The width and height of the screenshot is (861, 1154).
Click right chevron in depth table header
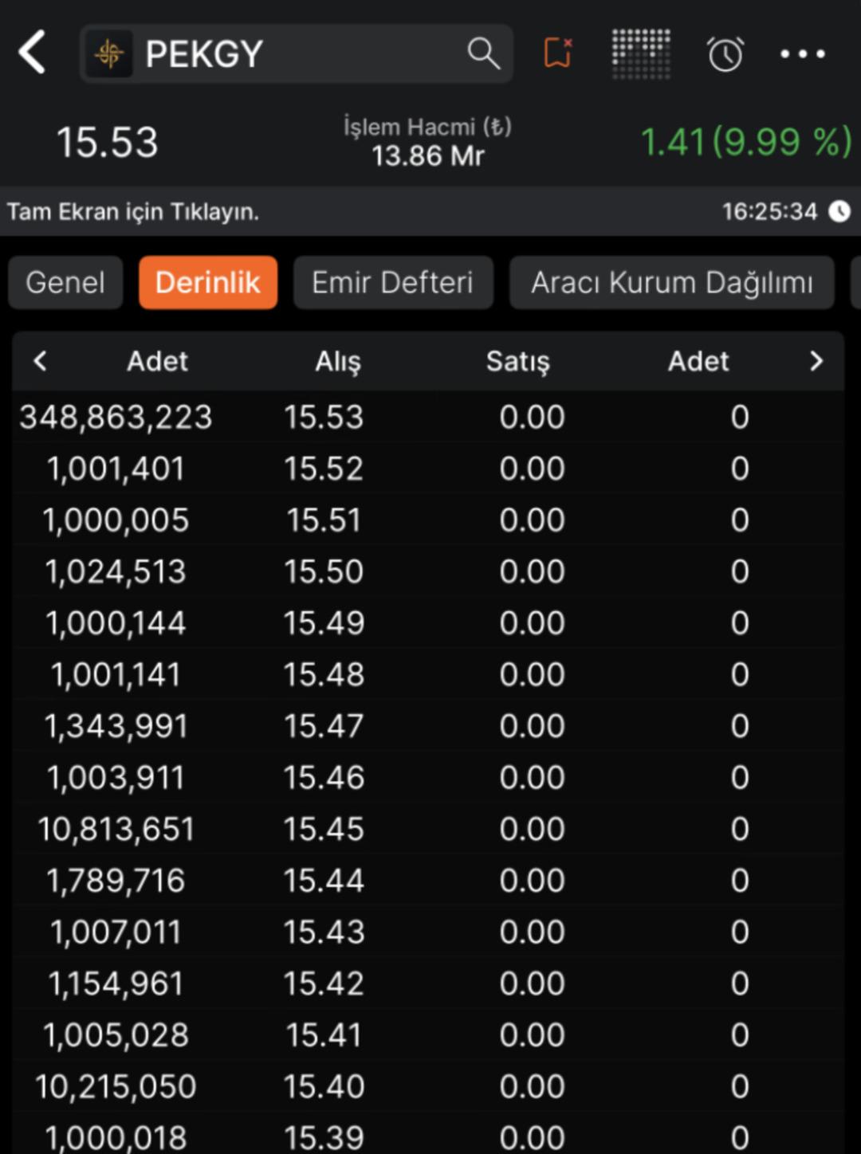(x=816, y=361)
